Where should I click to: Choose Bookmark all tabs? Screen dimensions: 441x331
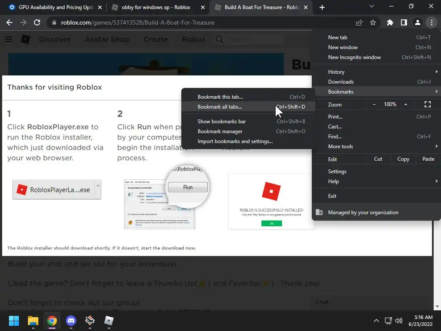click(x=248, y=107)
